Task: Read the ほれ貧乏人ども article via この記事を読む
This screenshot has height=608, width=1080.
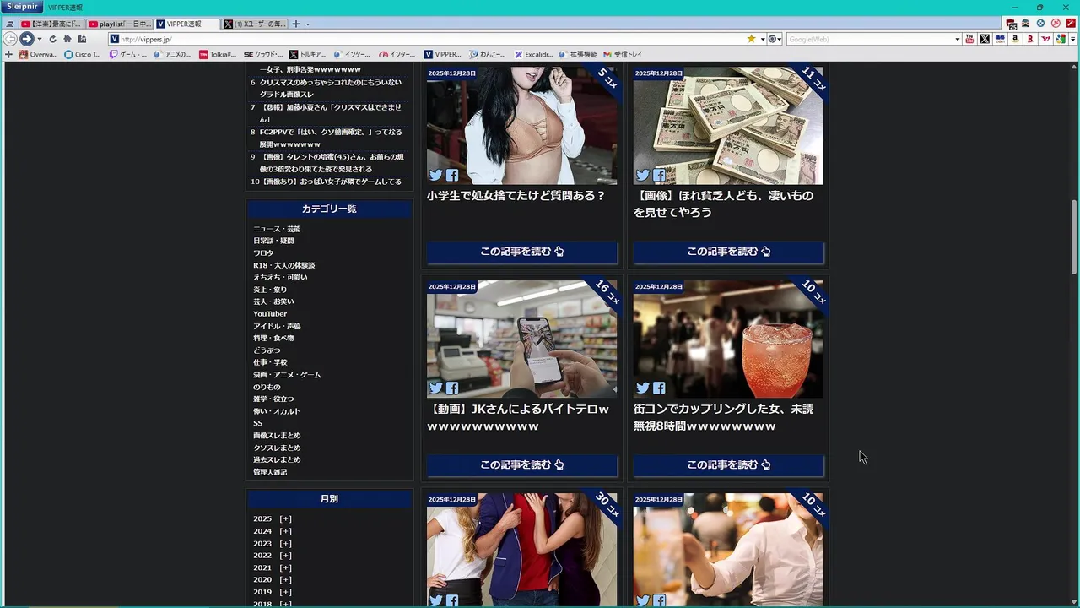Action: click(x=728, y=252)
